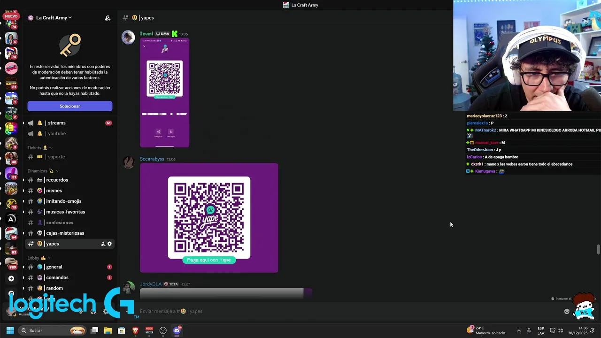Viewport: 601px width, 338px height.
Task: Click the yapes channel title header
Action: tap(143, 18)
